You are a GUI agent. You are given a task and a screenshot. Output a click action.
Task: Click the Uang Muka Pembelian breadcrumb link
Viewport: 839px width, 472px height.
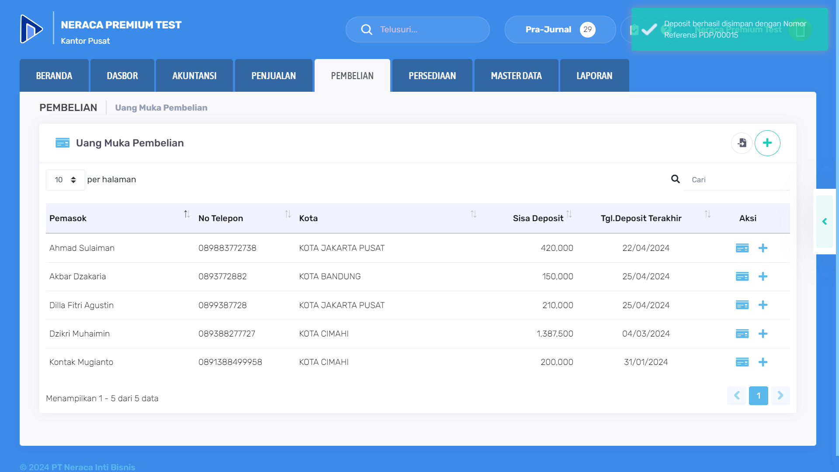161,108
